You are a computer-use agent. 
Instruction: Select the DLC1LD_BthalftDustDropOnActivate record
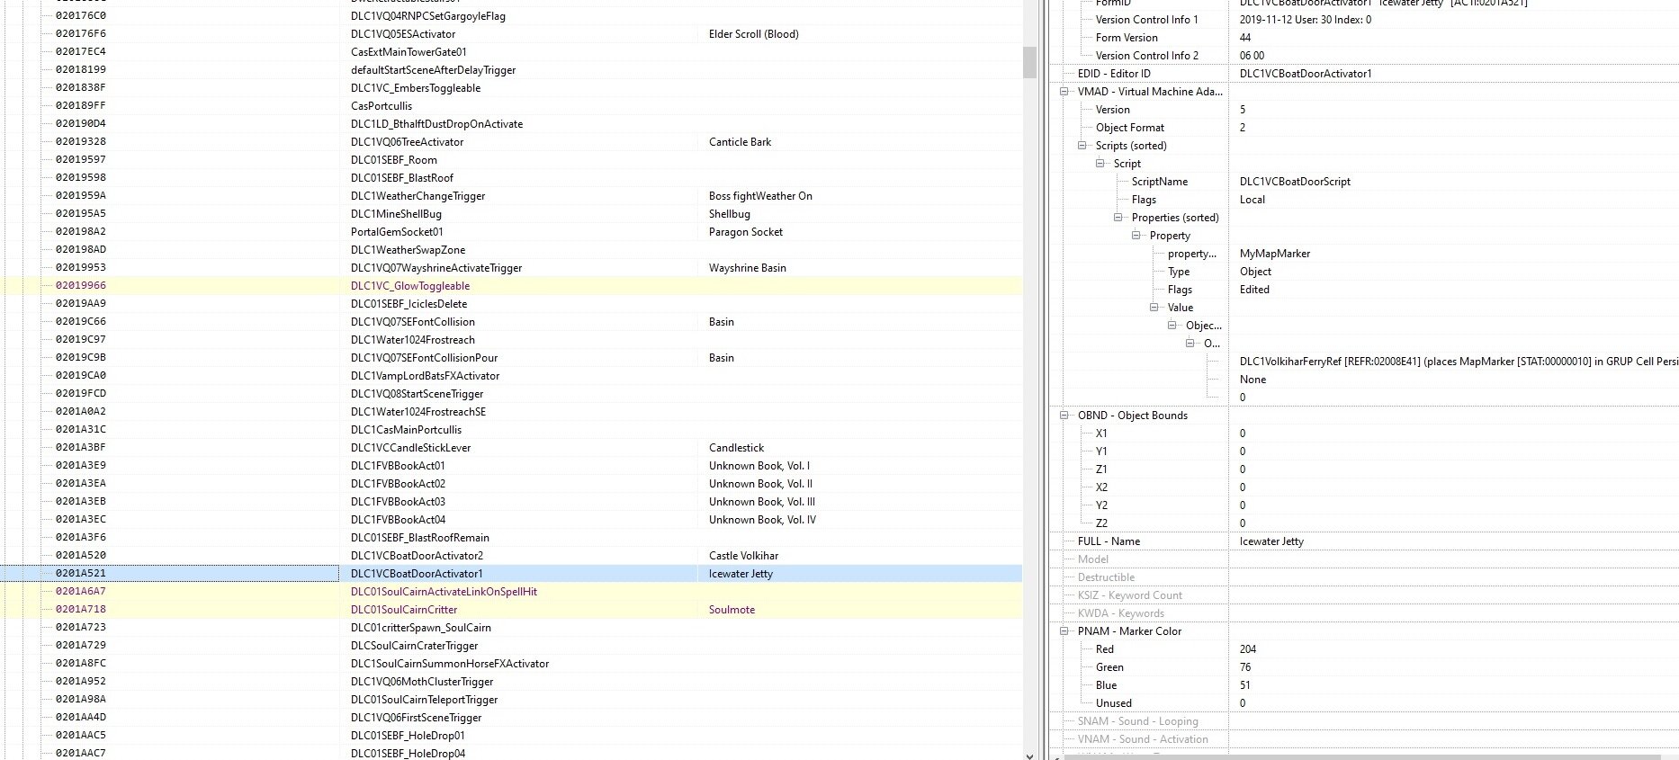511,124
